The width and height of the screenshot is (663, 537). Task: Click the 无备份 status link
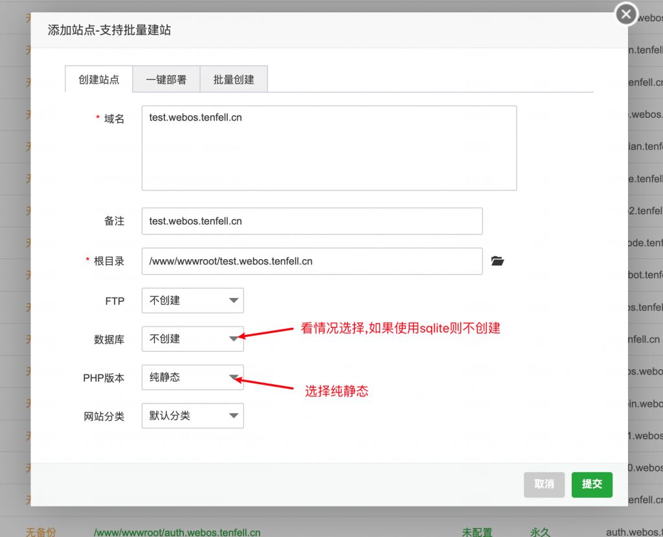coord(41,531)
